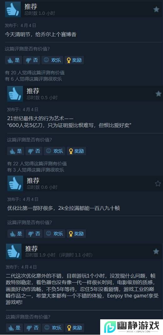Vote 是 (yes) on the first review
This screenshot has height=335, width=163.
(14, 60)
